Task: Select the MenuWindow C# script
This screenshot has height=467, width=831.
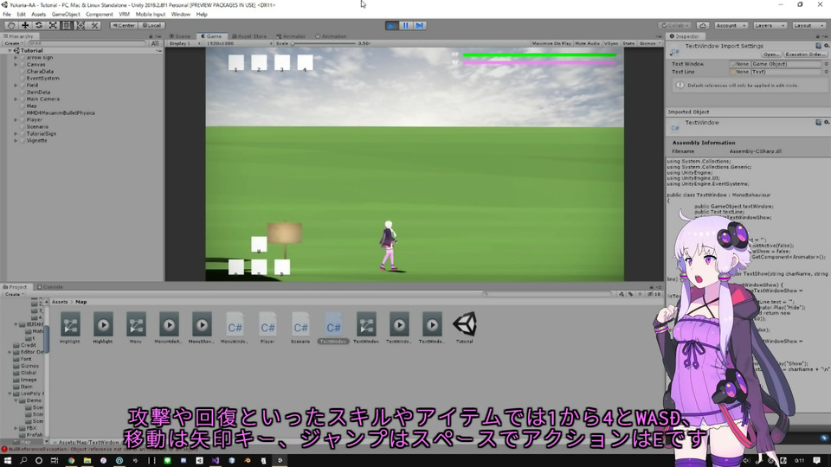Action: click(x=235, y=329)
